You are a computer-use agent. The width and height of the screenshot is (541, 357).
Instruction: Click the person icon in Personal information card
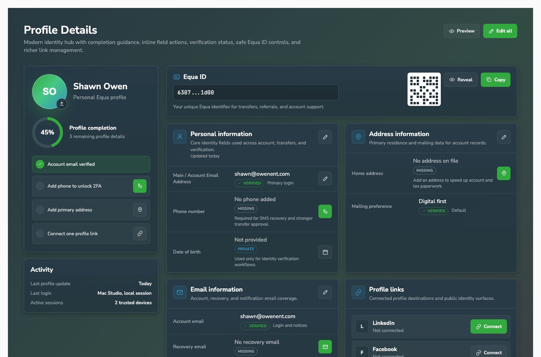tap(180, 137)
